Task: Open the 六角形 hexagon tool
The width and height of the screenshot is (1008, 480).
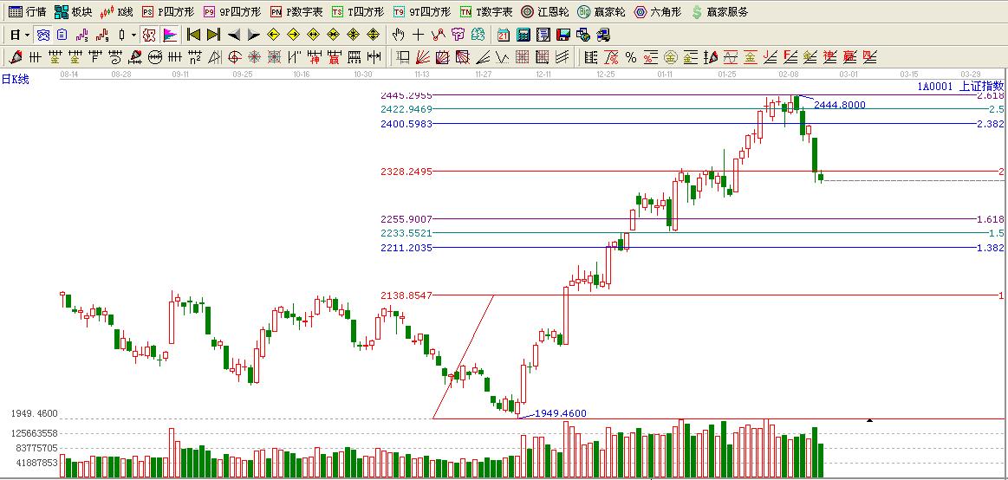Action: [x=657, y=12]
